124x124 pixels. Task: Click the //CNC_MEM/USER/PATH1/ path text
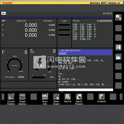point(70,50)
